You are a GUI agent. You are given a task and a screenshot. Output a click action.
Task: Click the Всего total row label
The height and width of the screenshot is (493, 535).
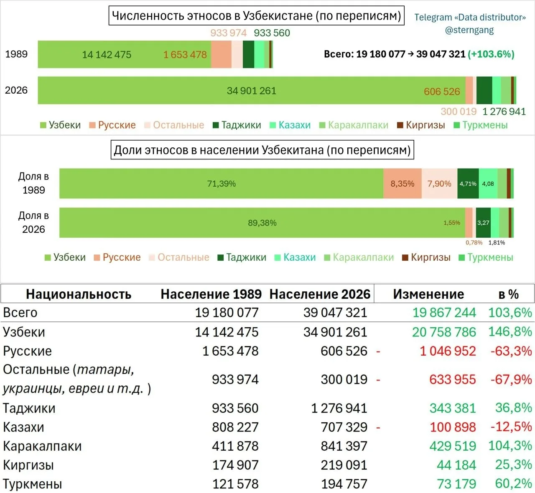(20, 313)
